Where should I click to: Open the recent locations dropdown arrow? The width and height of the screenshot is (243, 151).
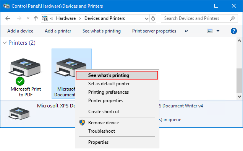(x=28, y=18)
